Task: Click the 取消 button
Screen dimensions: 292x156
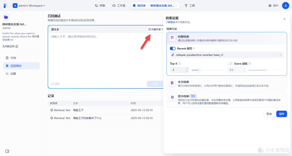Action: (269, 114)
